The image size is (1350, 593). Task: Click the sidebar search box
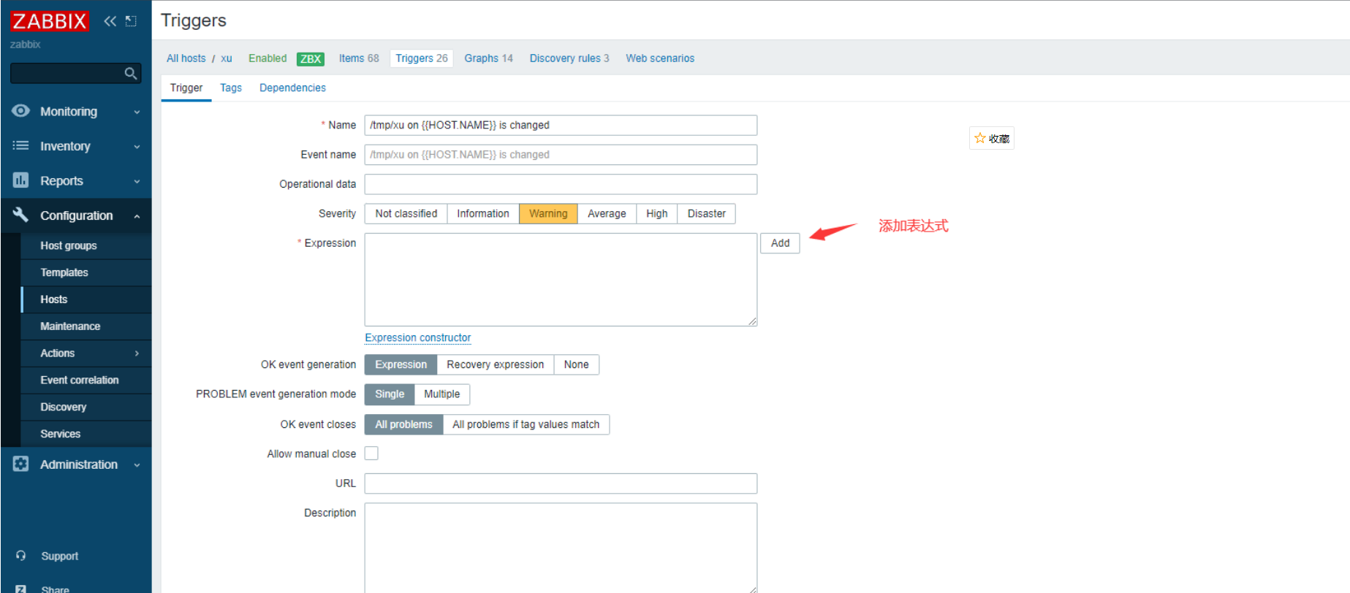coord(75,73)
